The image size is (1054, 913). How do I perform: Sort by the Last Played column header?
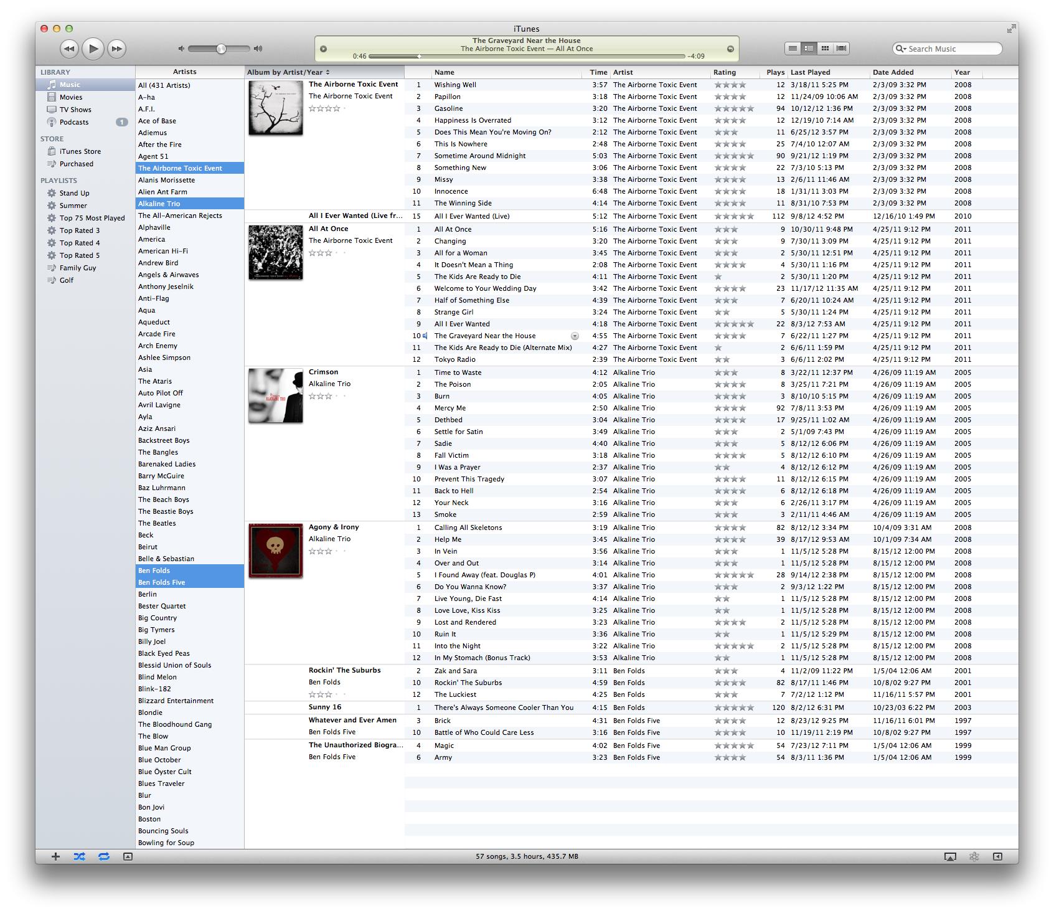point(829,72)
